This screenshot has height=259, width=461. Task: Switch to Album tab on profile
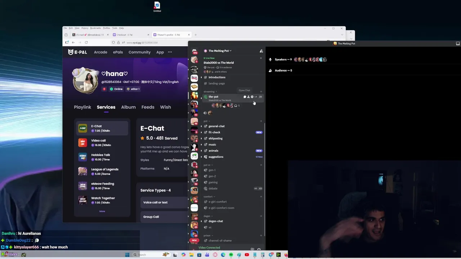pos(128,107)
